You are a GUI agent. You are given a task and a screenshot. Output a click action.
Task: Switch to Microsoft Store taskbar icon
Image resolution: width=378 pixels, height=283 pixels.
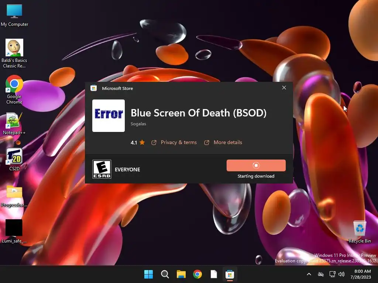pos(230,274)
